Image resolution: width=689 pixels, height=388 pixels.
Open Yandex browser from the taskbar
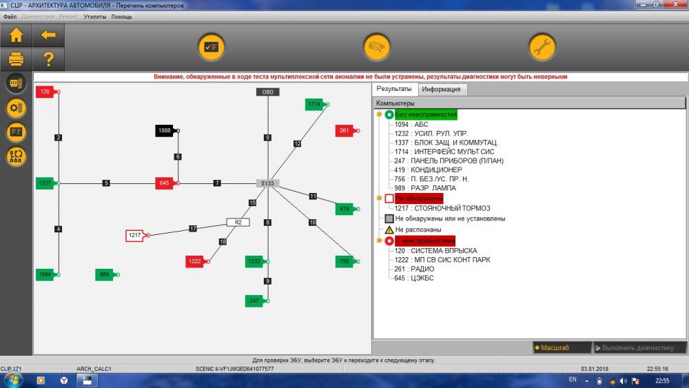pyautogui.click(x=64, y=380)
